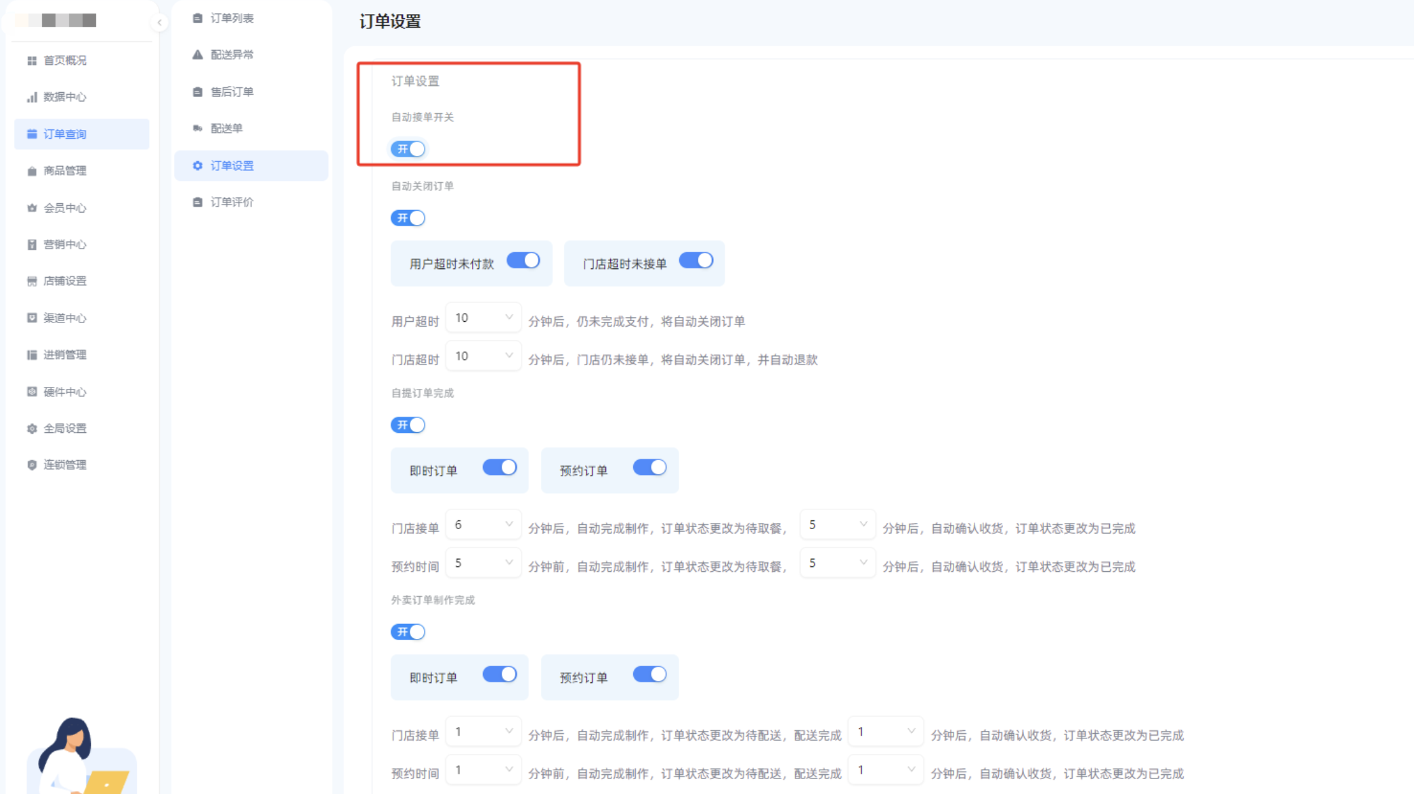Click the 营销中心 icon

(32, 245)
